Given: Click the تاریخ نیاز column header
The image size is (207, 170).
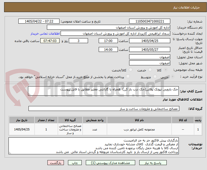Looking at the screenshot, I should coord(22,120).
